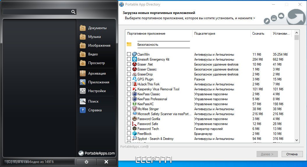Open the PortableApps.com link in menu
The image size is (307, 167).
click(96, 153)
